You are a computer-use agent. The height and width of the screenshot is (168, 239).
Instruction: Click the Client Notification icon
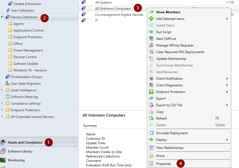[x=151, y=78]
